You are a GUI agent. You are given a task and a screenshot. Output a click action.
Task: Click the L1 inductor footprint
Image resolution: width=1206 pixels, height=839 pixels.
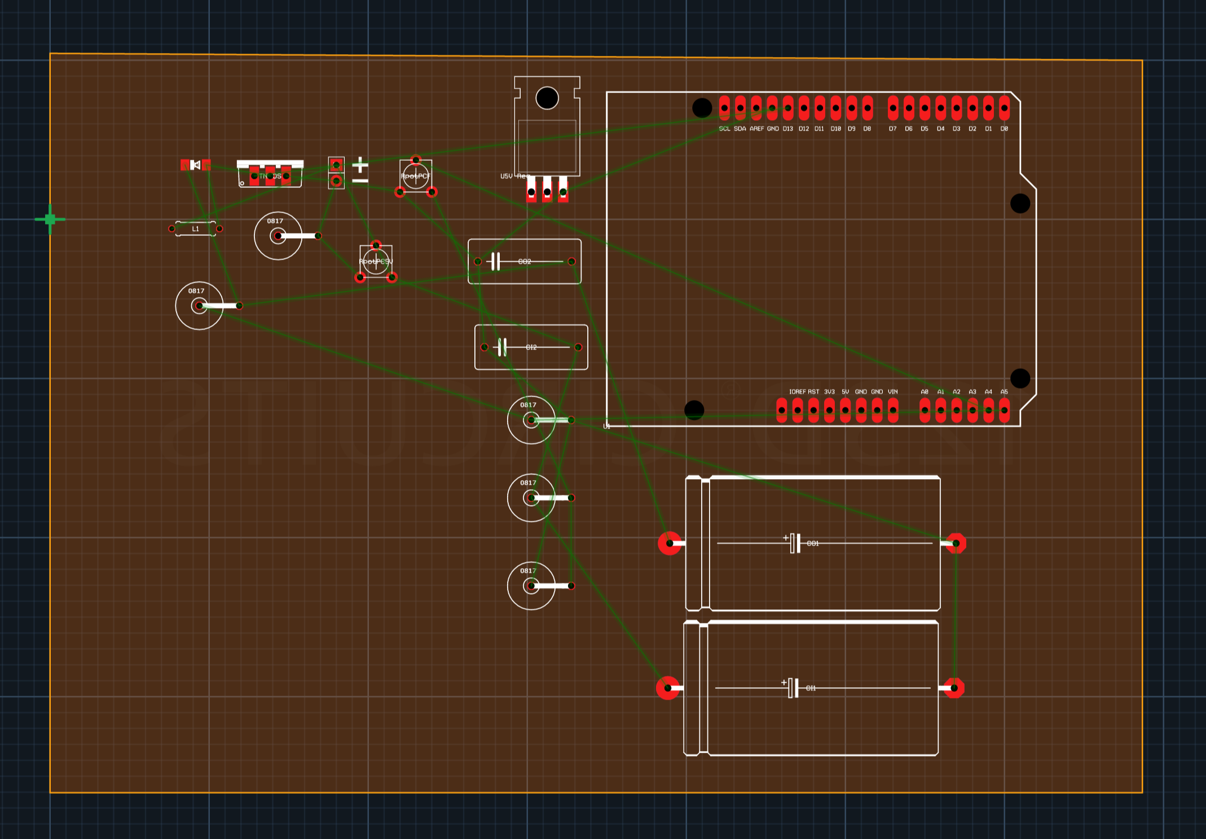point(195,229)
